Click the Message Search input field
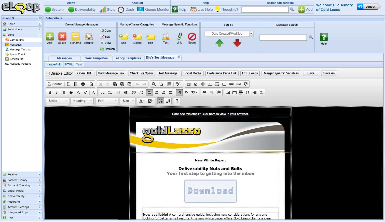Image resolution: width=385 pixels, height=222 pixels. coord(283,38)
